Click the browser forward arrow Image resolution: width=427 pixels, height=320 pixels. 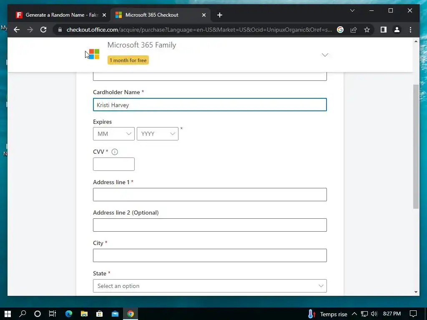pos(30,30)
